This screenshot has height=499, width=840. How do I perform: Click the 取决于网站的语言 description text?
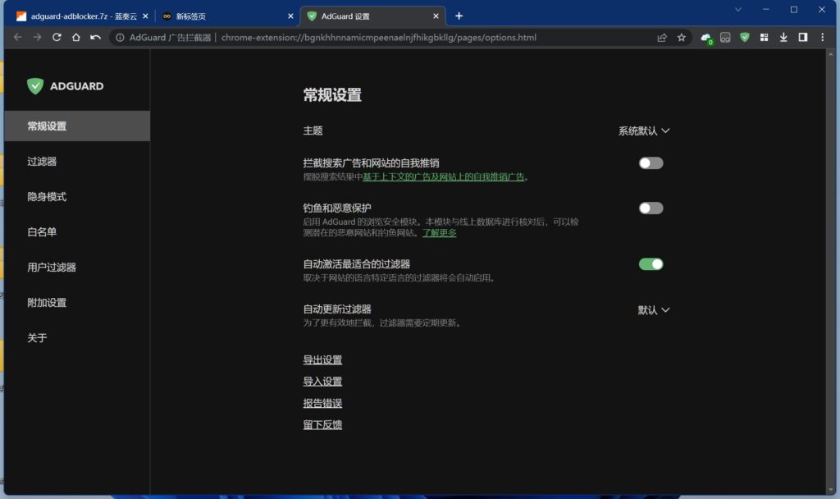pos(399,277)
